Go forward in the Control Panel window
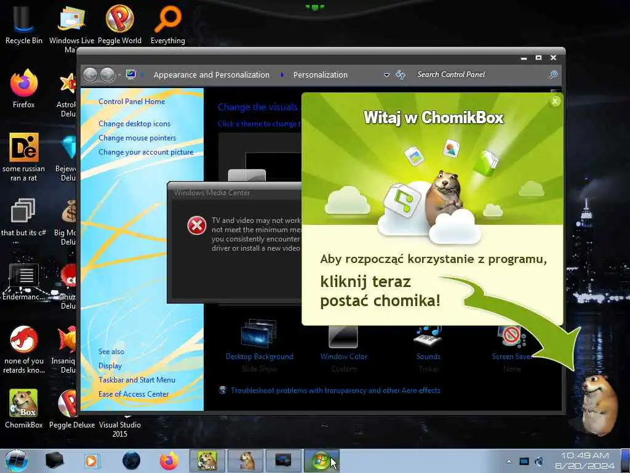Image resolution: width=630 pixels, height=473 pixels. click(x=107, y=75)
